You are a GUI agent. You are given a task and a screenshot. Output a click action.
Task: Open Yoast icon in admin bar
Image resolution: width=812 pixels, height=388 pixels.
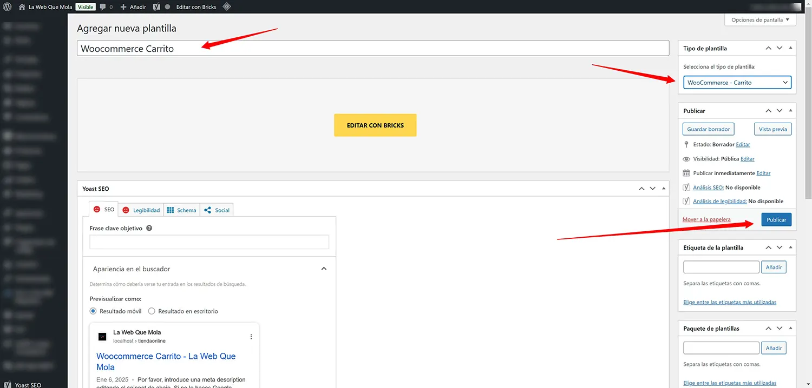click(x=156, y=7)
